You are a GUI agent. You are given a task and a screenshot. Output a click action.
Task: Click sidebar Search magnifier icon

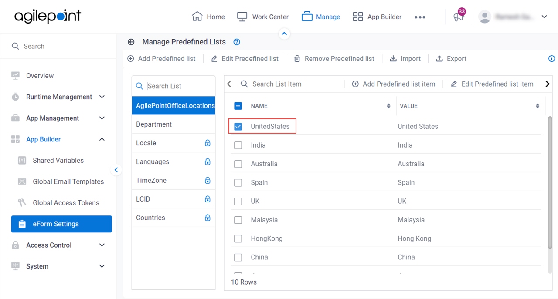click(x=15, y=46)
